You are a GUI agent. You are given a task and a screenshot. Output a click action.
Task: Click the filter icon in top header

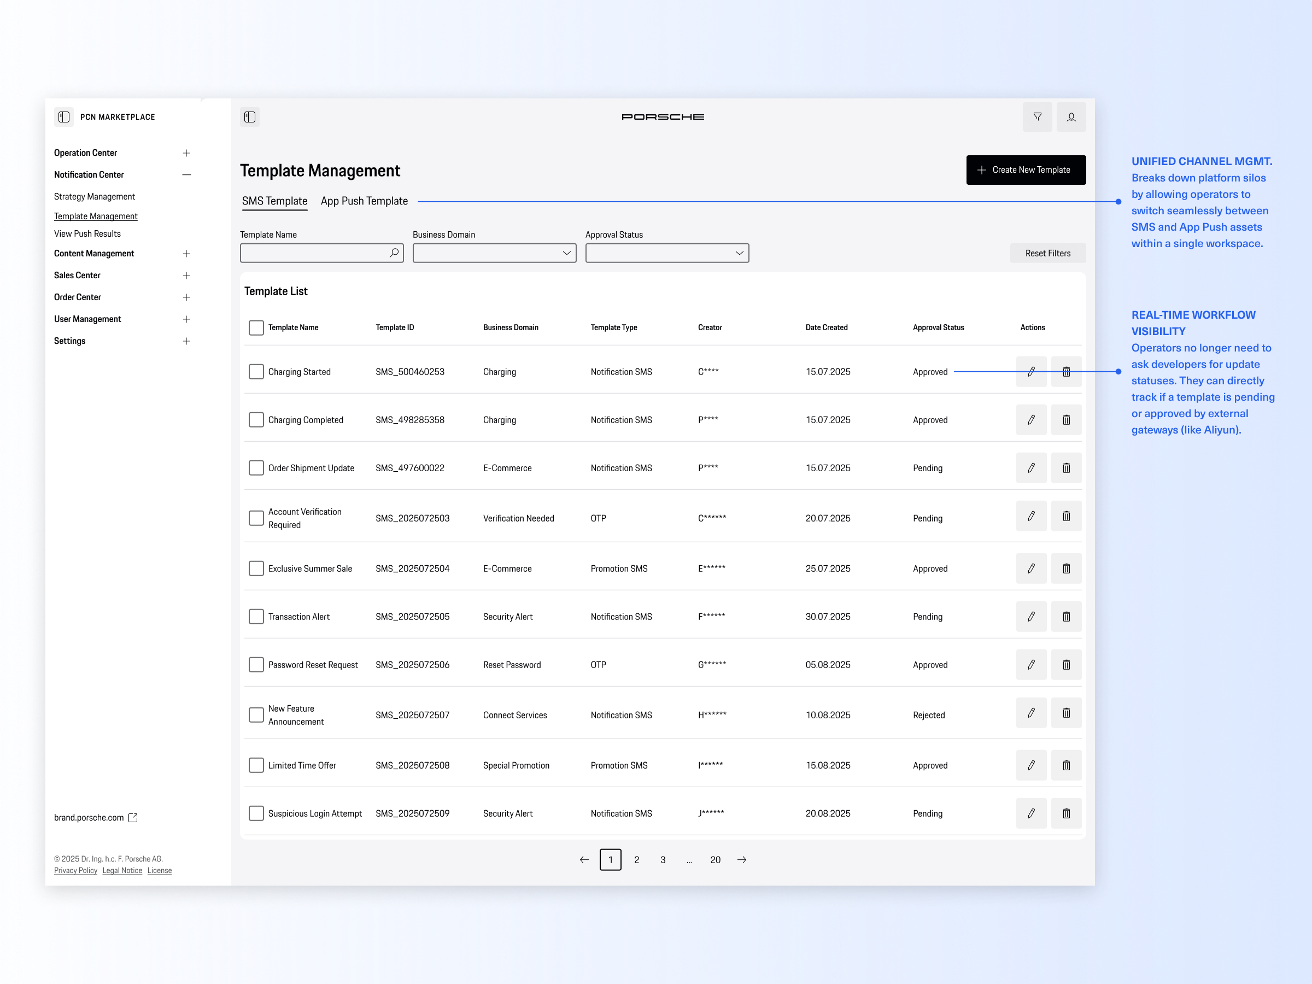pyautogui.click(x=1037, y=117)
